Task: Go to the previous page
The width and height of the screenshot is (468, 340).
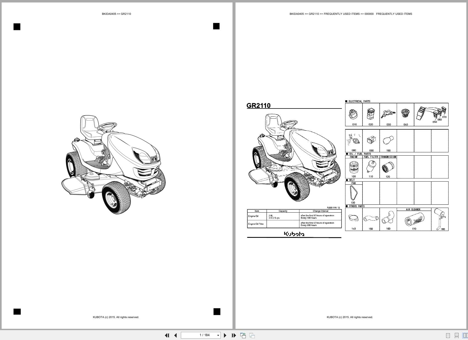Action: (x=175, y=335)
